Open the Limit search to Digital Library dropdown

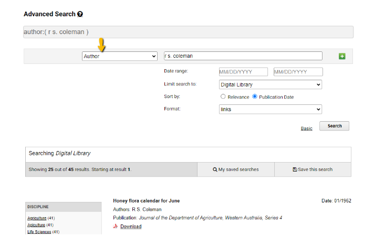270,84
